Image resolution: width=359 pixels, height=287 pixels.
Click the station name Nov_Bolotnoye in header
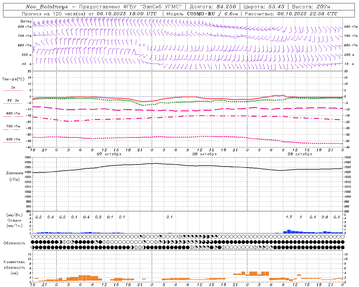[47, 7]
